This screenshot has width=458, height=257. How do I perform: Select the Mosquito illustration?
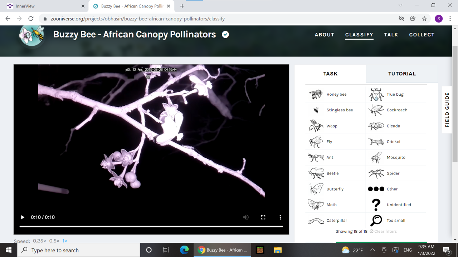(x=376, y=157)
